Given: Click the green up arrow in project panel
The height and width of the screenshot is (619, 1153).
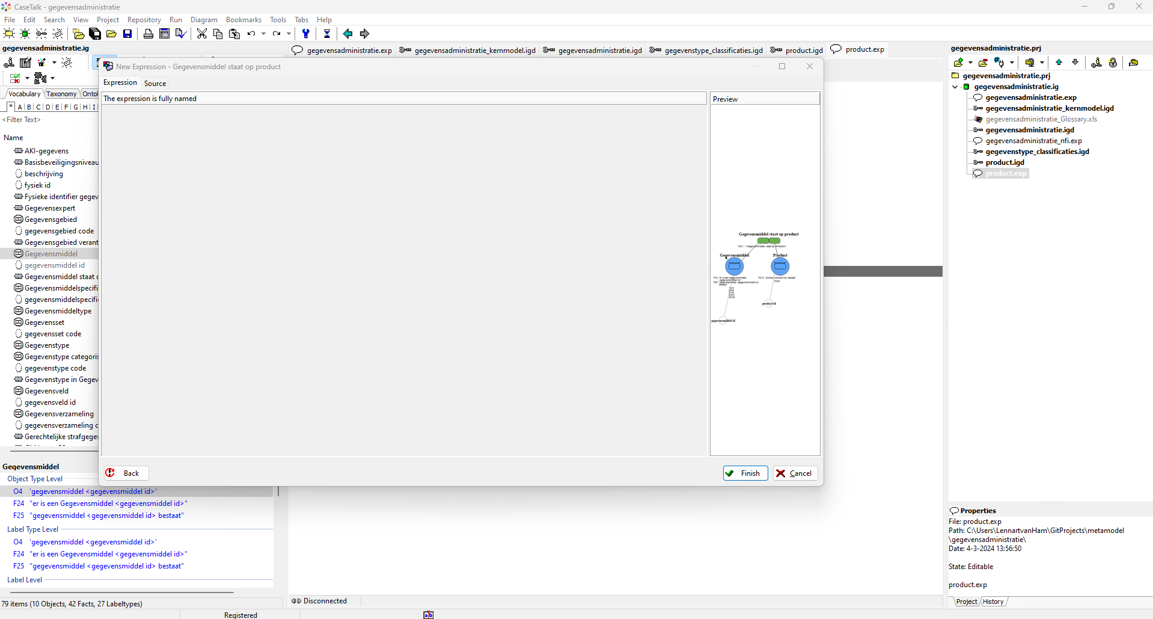Looking at the screenshot, I should 1059,63.
